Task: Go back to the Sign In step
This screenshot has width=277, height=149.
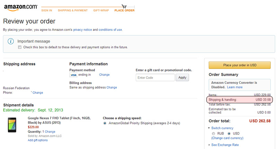Action: click(x=47, y=10)
